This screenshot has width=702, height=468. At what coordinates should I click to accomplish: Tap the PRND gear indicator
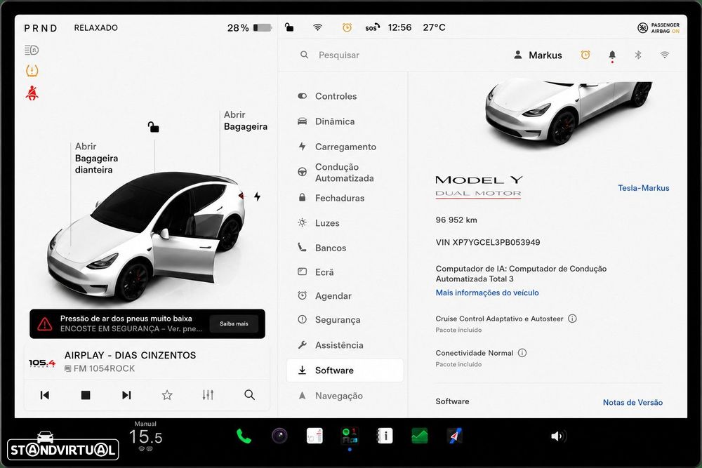[41, 28]
